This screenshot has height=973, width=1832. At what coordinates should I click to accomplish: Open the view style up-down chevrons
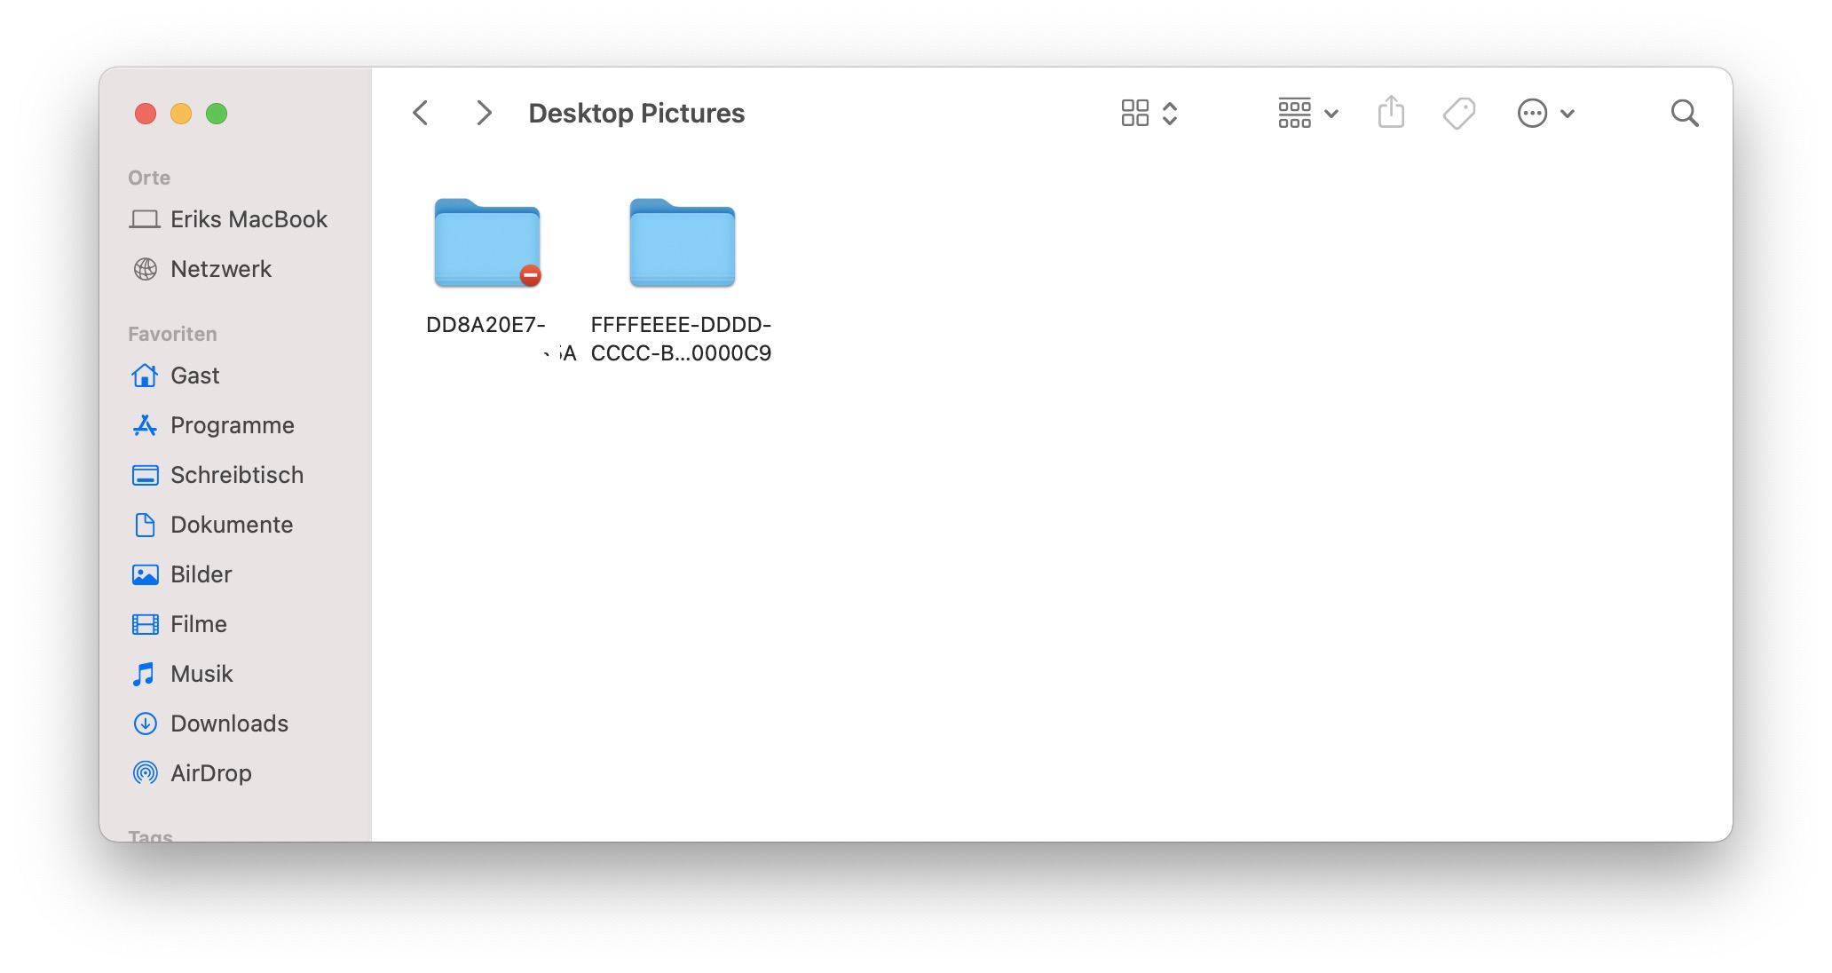tap(1170, 114)
